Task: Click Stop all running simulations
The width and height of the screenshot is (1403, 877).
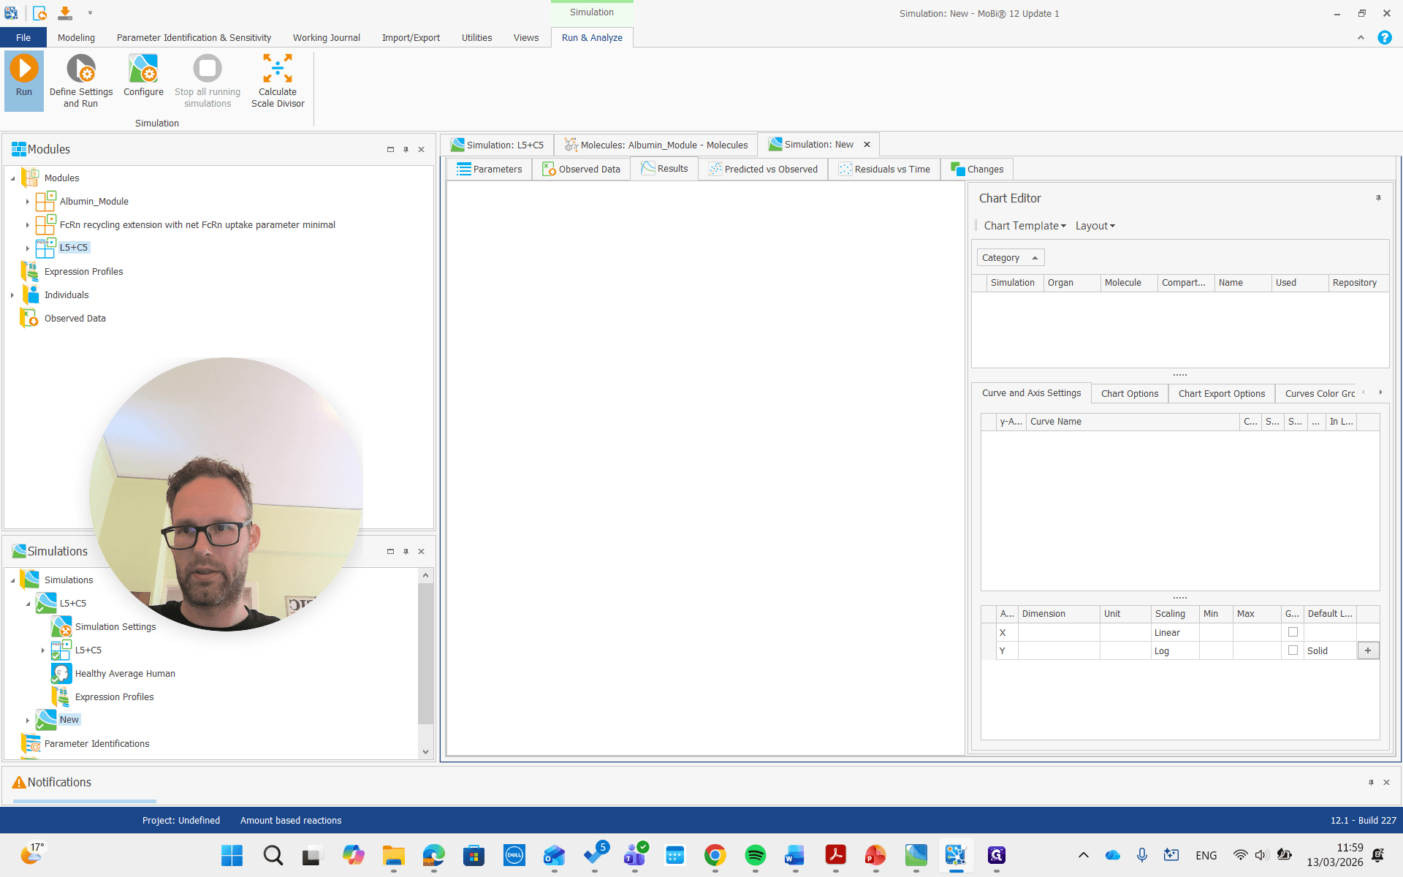Action: pos(208,80)
